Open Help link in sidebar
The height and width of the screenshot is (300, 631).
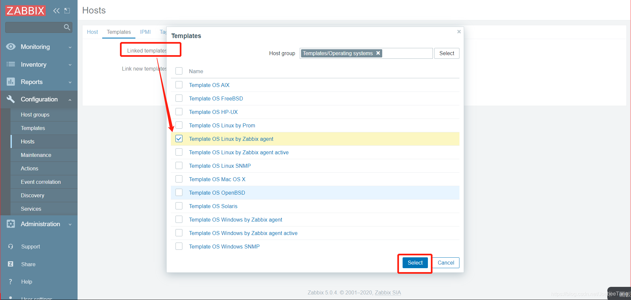click(x=27, y=282)
